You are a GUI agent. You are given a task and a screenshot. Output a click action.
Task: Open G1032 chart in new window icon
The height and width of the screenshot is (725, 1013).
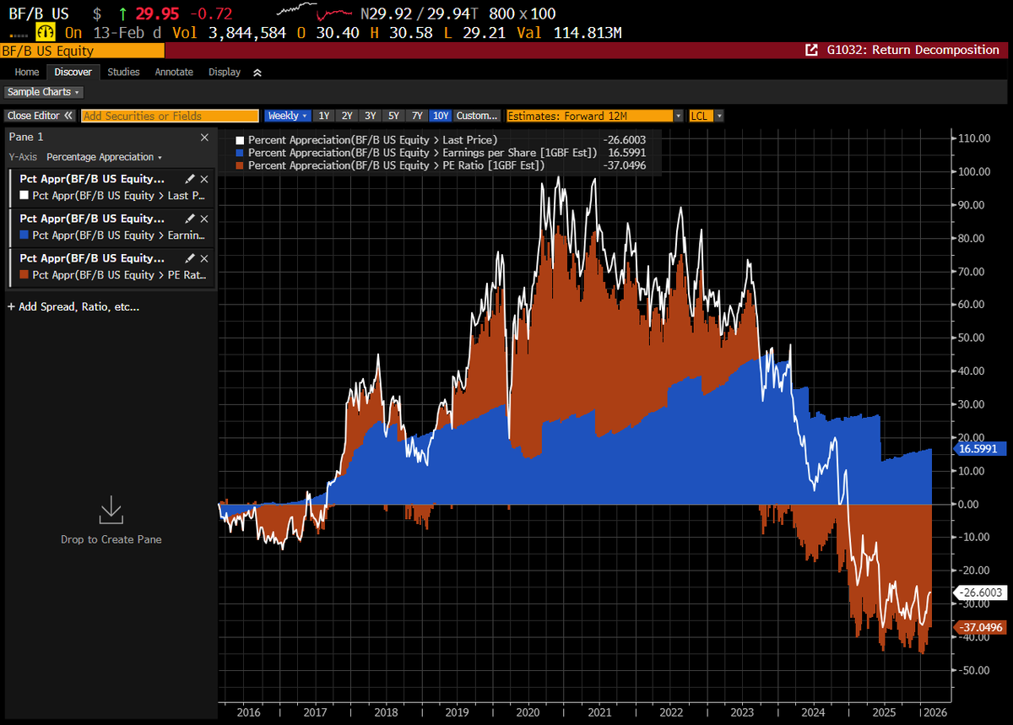812,51
